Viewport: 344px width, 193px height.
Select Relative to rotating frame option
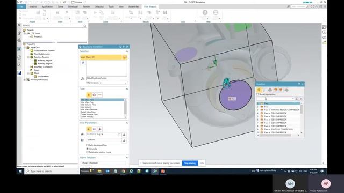pos(87,152)
